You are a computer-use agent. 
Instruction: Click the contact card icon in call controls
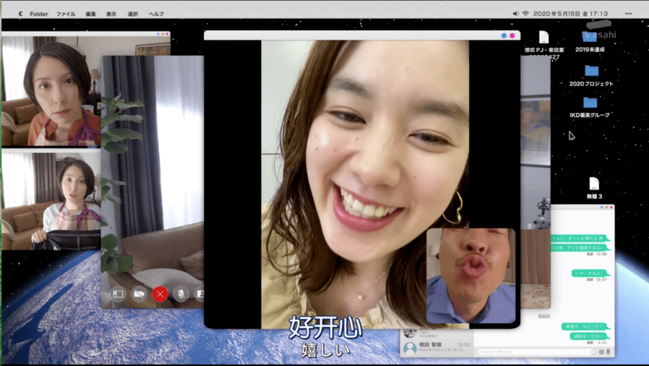200,294
